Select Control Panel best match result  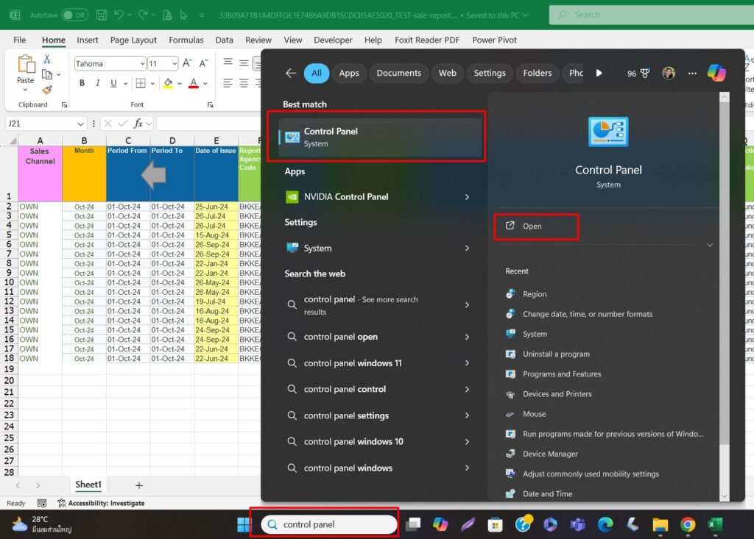(380, 138)
